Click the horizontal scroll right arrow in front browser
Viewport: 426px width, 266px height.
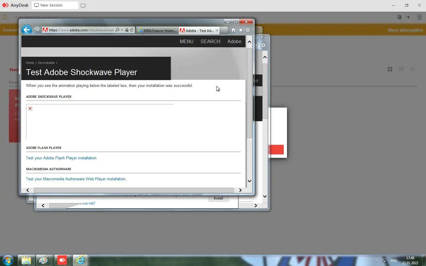tap(240, 190)
